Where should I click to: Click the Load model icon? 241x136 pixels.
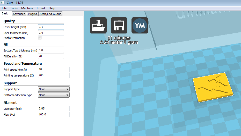[x=98, y=25]
